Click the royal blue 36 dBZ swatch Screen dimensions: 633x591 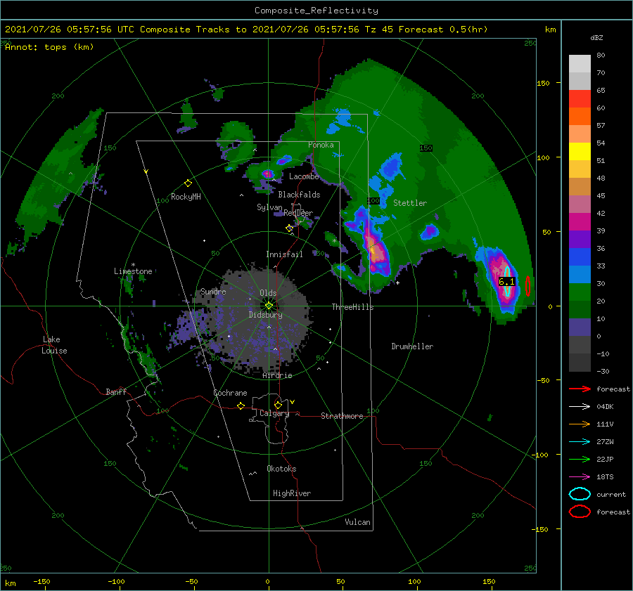point(580,256)
